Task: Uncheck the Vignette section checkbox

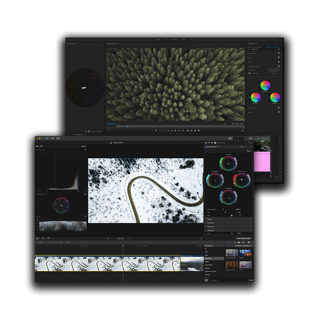Action: 279,112
